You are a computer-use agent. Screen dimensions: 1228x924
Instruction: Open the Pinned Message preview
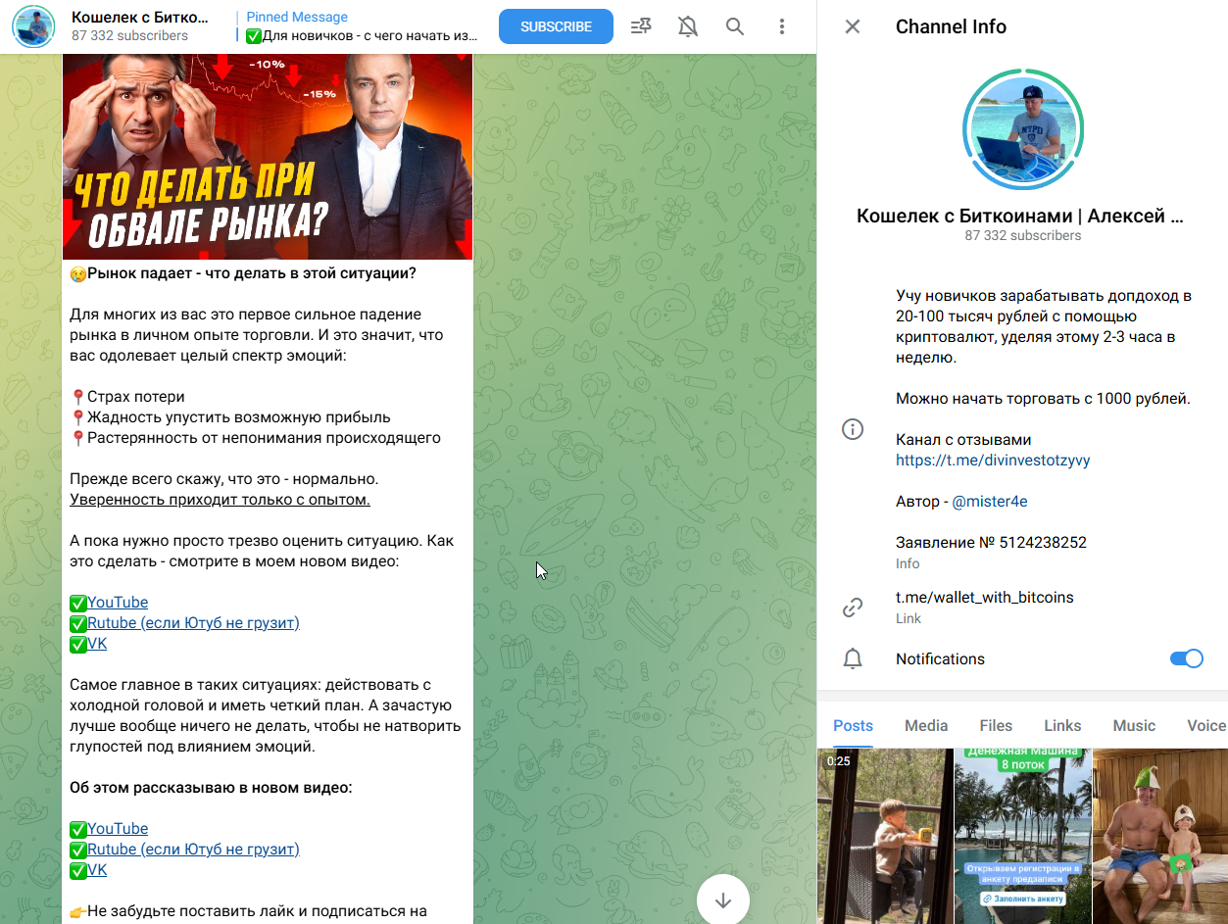pyautogui.click(x=358, y=26)
